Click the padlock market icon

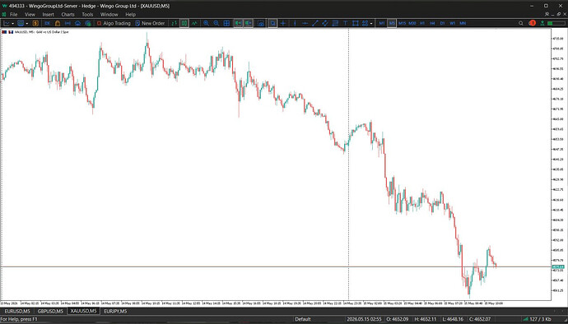58,23
